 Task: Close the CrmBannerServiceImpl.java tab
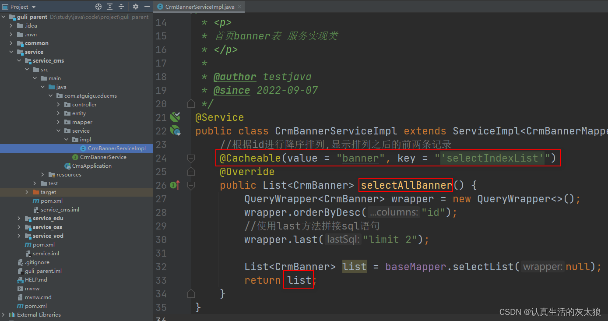pos(239,7)
